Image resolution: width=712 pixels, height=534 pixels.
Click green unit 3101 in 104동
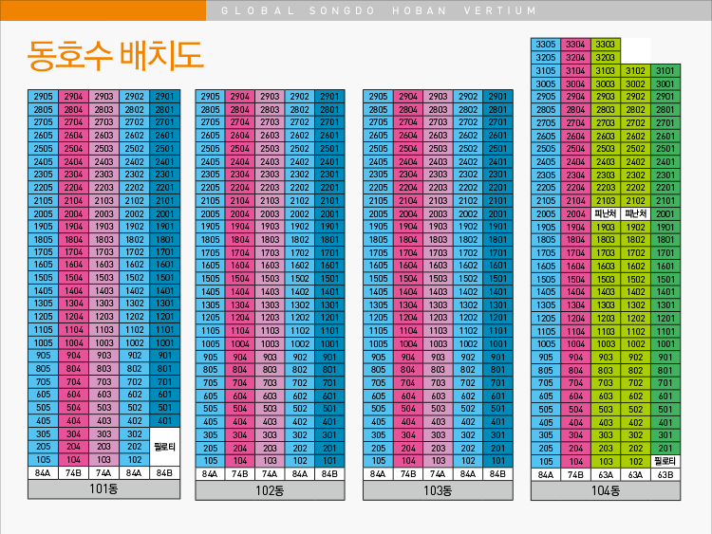pos(665,70)
